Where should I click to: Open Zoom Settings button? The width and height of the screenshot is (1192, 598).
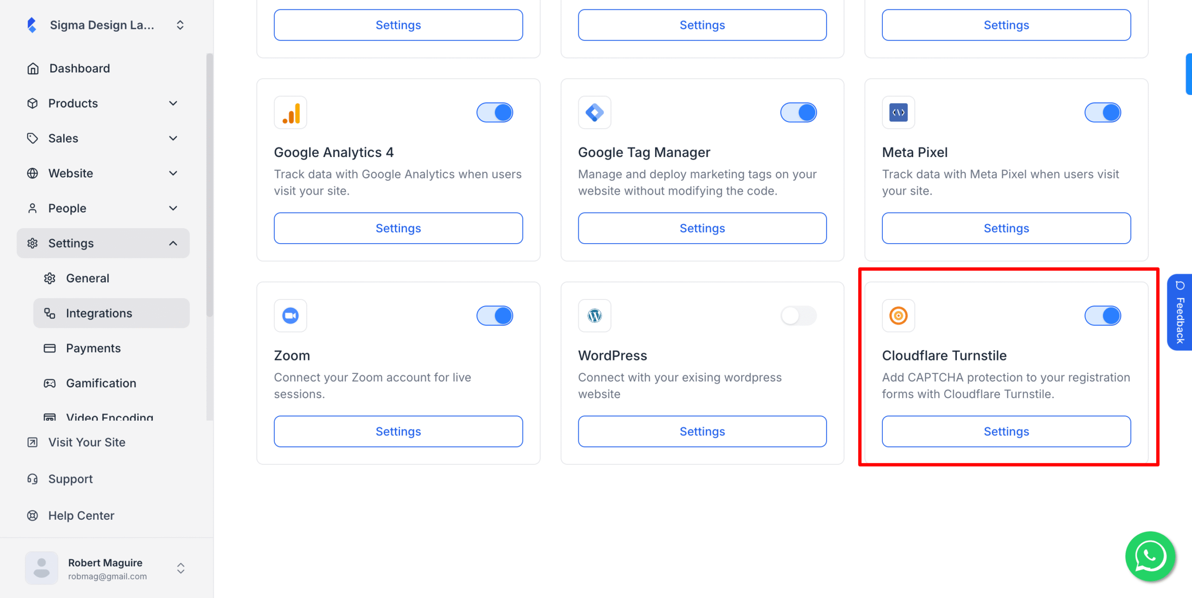[398, 431]
